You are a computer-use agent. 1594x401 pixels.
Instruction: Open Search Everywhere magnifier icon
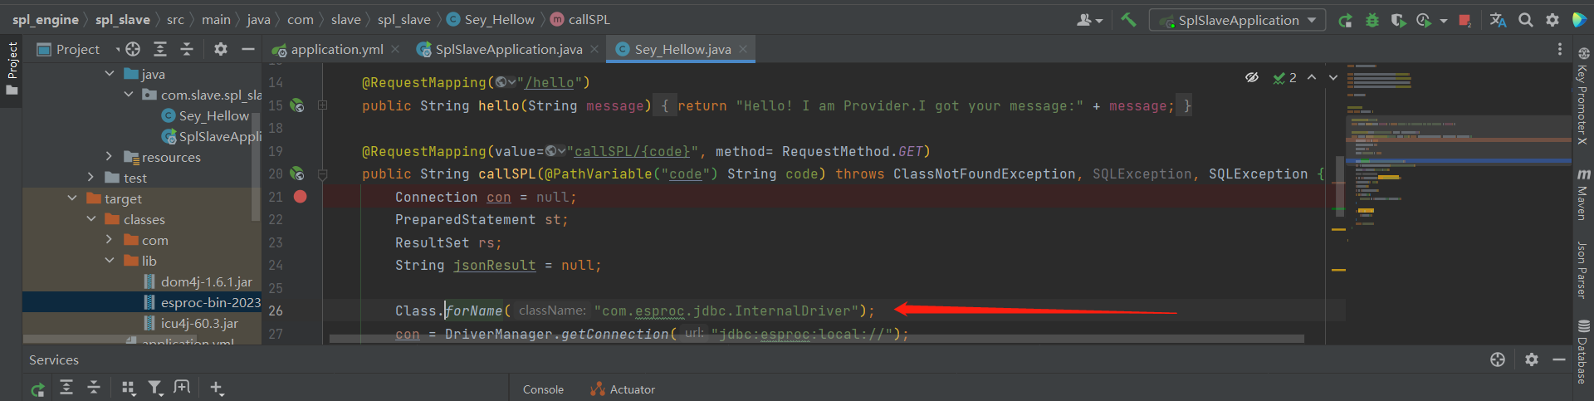(1525, 20)
